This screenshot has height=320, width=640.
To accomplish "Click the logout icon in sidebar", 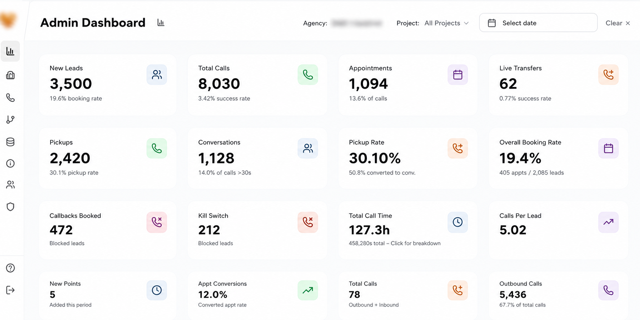I will [10, 290].
